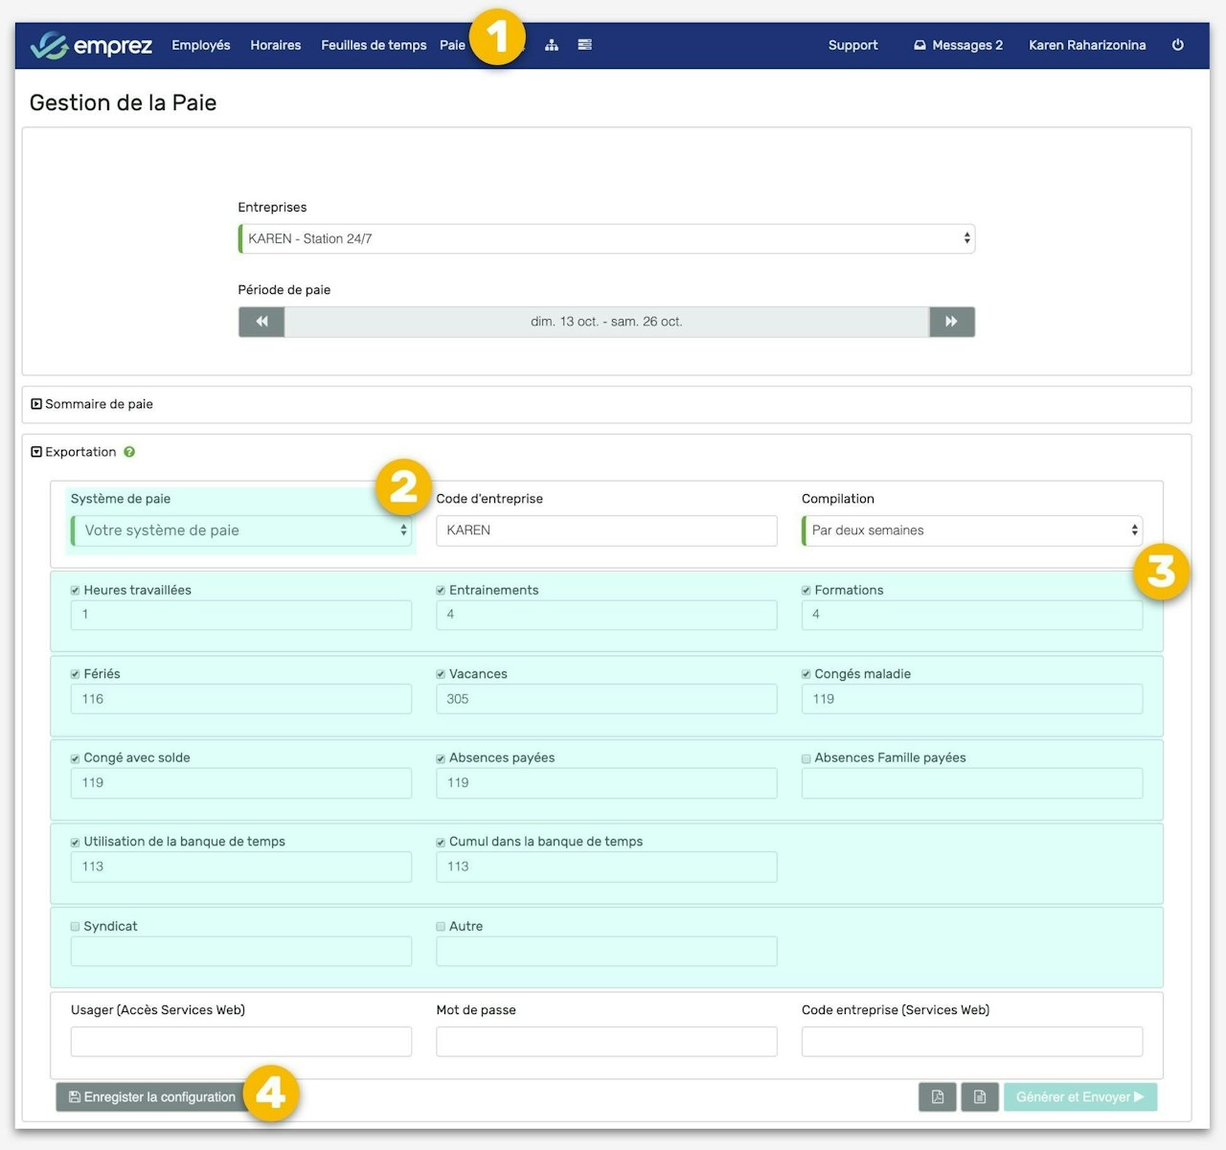Export payroll as text document
The height and width of the screenshot is (1150, 1226).
(x=979, y=1097)
